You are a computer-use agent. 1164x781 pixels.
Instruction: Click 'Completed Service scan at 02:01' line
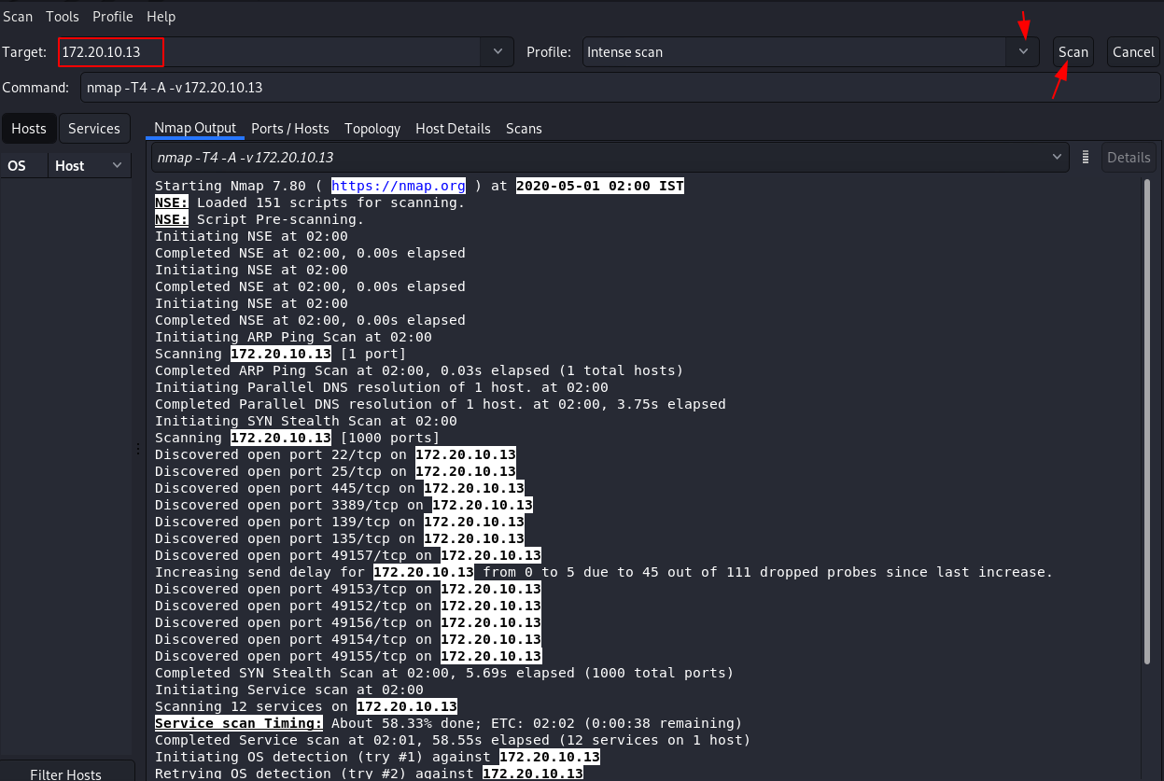453,741
